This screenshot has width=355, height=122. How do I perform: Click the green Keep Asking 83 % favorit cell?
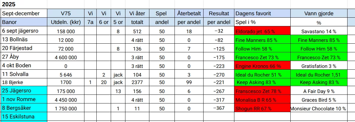262,82
